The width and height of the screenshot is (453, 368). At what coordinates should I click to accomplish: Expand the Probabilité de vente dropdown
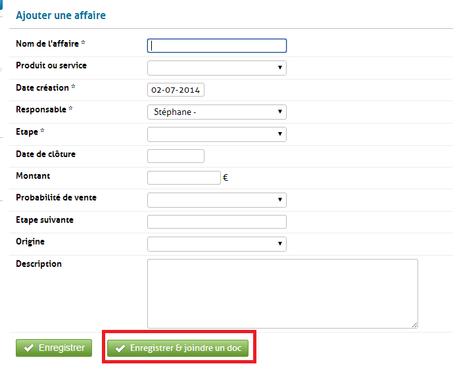pyautogui.click(x=216, y=200)
